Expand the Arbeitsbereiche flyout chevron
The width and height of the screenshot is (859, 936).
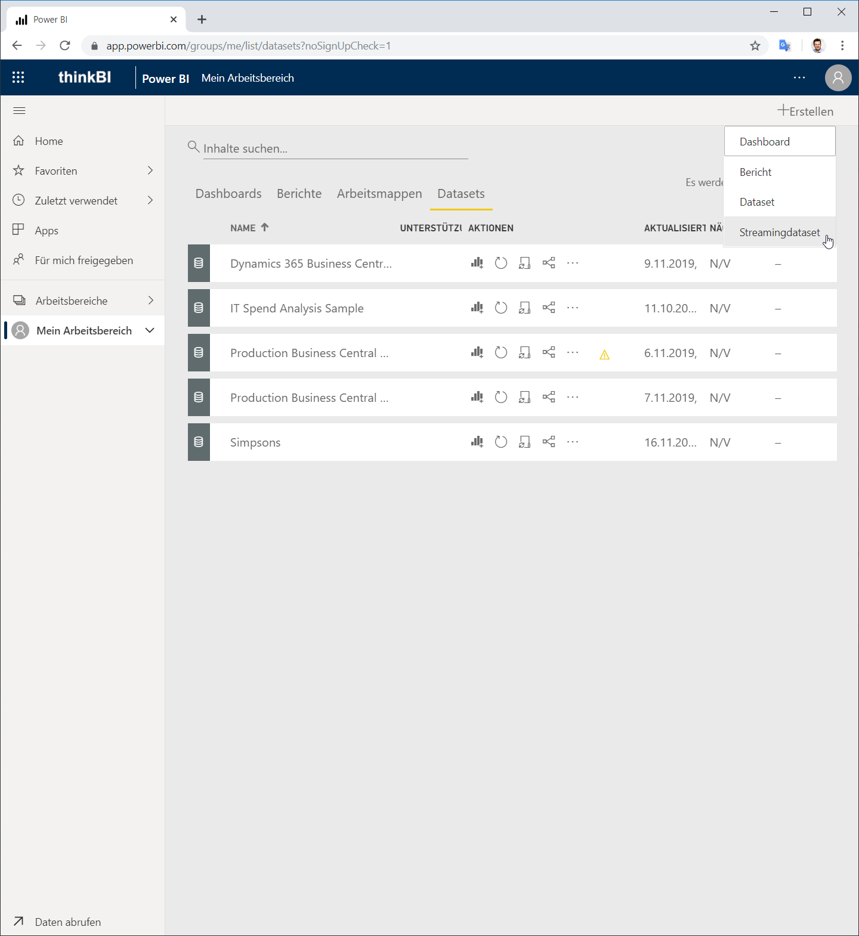150,300
